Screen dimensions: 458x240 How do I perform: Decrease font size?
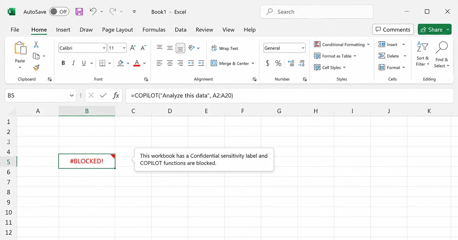click(144, 48)
